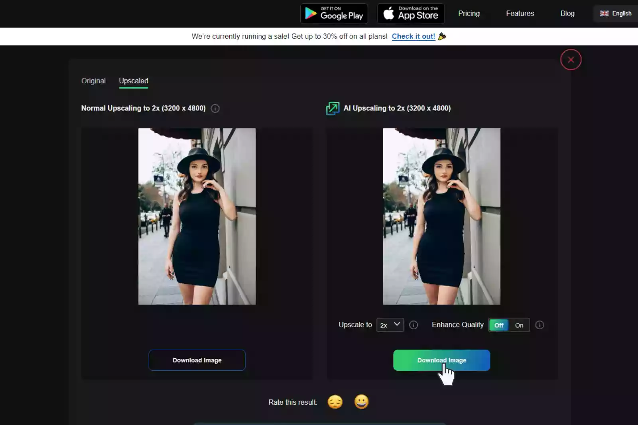Select the Upscaled tab

tap(134, 81)
